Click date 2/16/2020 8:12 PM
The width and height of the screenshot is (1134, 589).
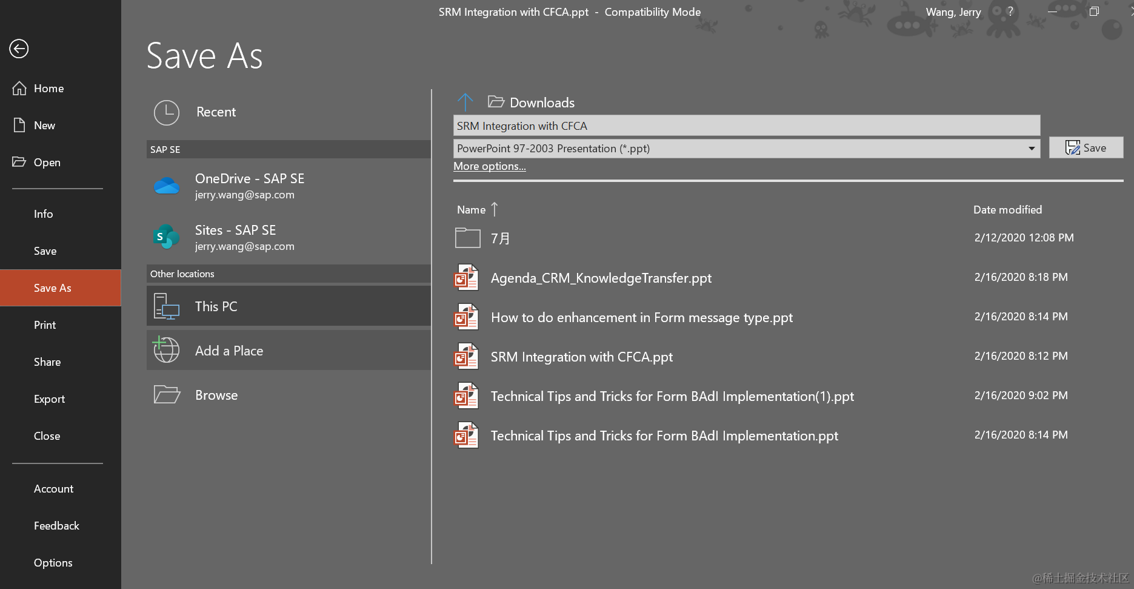pyautogui.click(x=1021, y=356)
